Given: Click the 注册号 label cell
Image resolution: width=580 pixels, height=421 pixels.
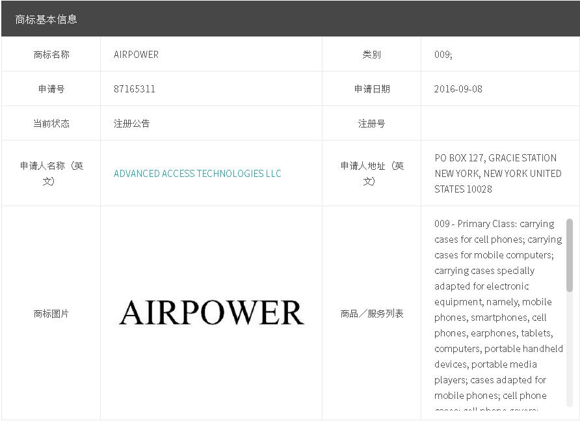Looking at the screenshot, I should tap(371, 123).
